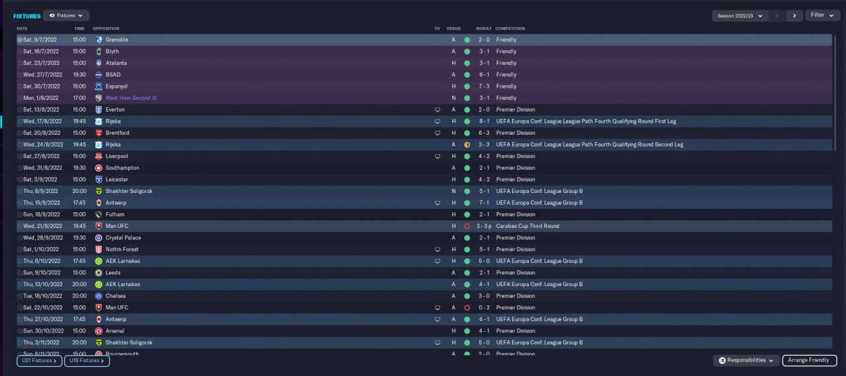Open the West Ham Second XI link
846x376 pixels.
pos(131,98)
